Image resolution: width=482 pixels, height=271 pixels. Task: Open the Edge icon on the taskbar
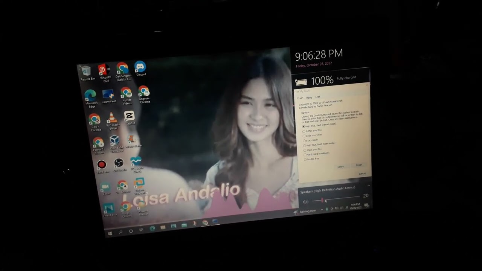[152, 228]
